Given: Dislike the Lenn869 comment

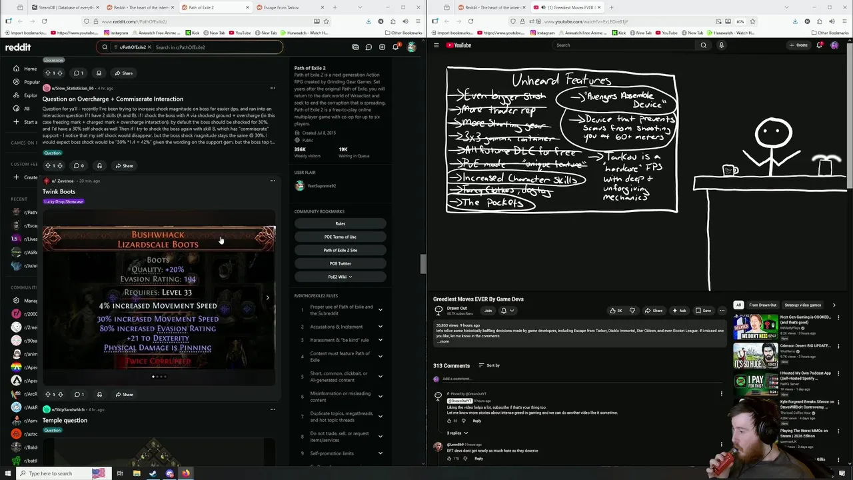Looking at the screenshot, I should click(x=465, y=459).
